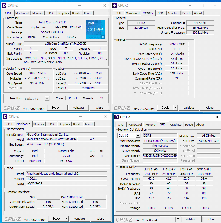This screenshot has height=223, width=221.
Task: Open Tools dropdown arrow in Mainboard window
Action: 66,219
